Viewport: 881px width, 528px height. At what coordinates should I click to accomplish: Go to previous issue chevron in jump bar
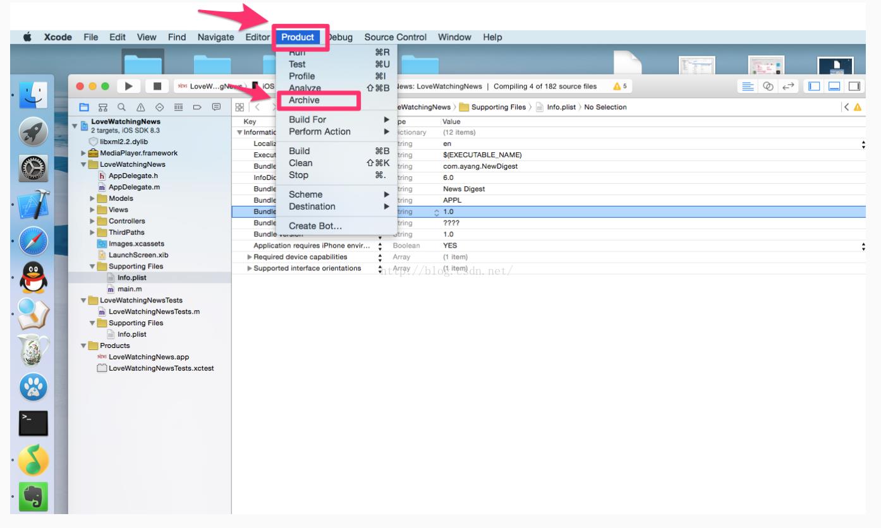point(847,107)
